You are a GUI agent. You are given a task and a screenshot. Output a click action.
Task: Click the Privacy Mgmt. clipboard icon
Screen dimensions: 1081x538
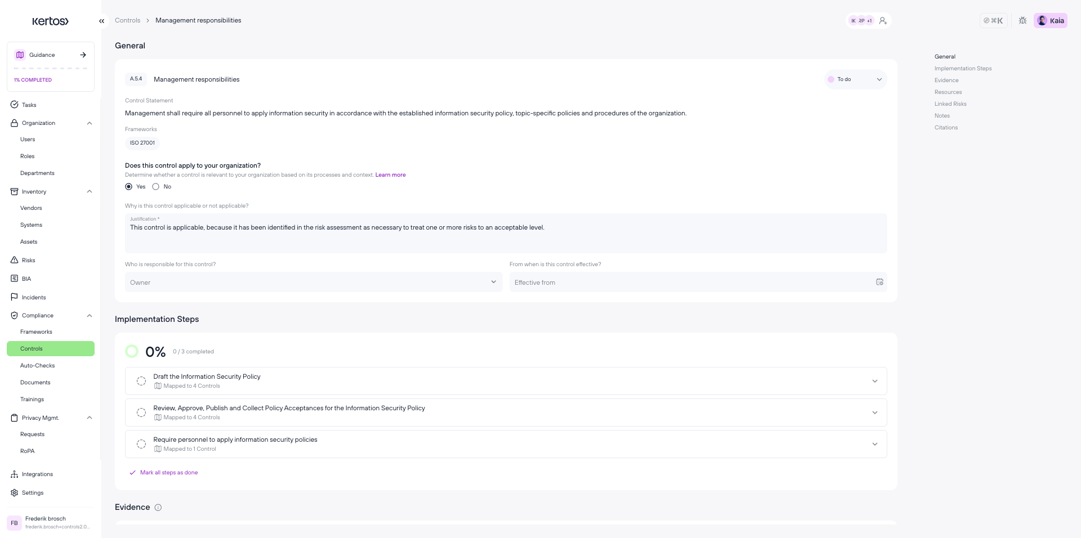coord(15,418)
